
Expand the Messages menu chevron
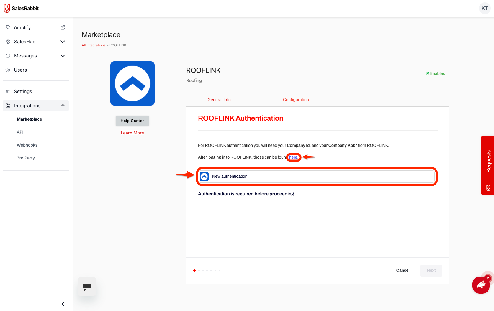63,56
